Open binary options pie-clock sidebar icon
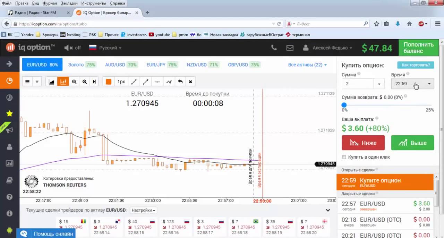 coord(9,97)
